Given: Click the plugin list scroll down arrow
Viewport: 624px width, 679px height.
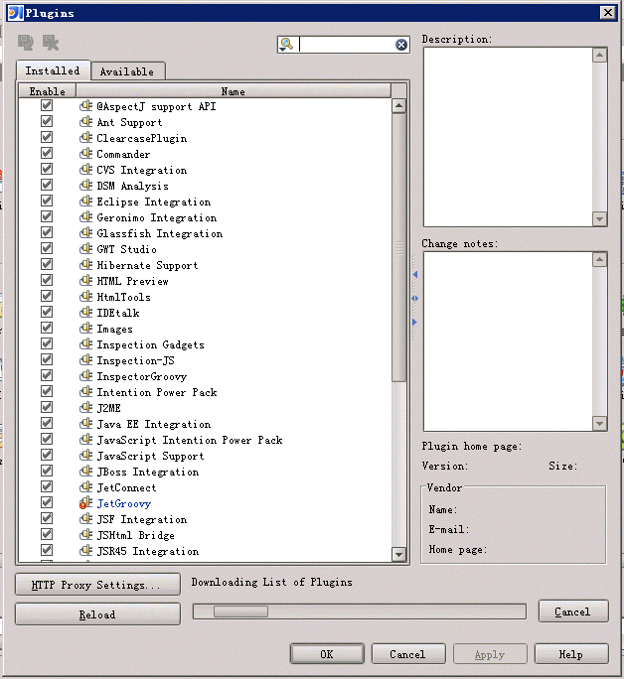Looking at the screenshot, I should (x=398, y=554).
